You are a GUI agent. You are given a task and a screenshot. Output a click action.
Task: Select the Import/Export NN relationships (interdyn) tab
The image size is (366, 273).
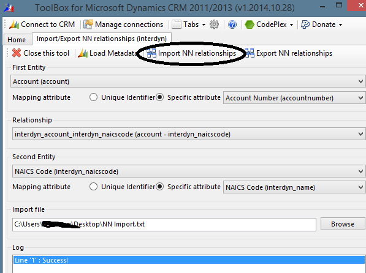coord(102,39)
